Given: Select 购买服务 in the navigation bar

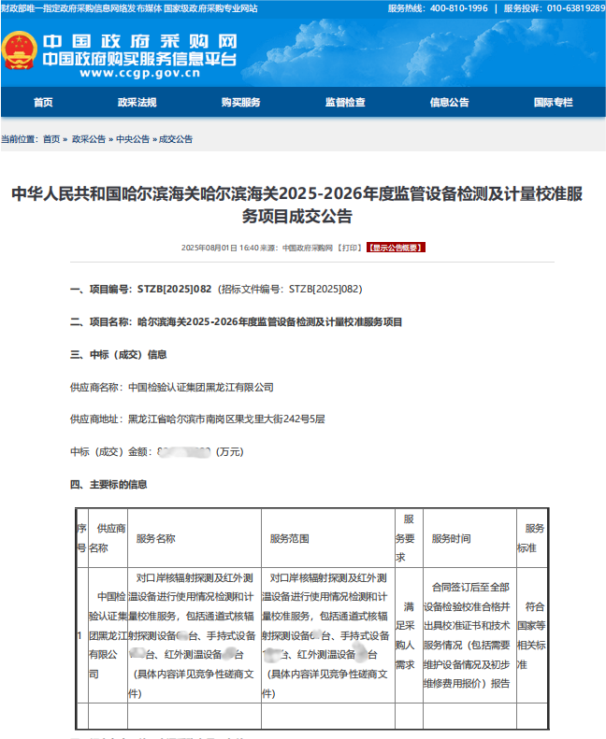Looking at the screenshot, I should click(240, 103).
